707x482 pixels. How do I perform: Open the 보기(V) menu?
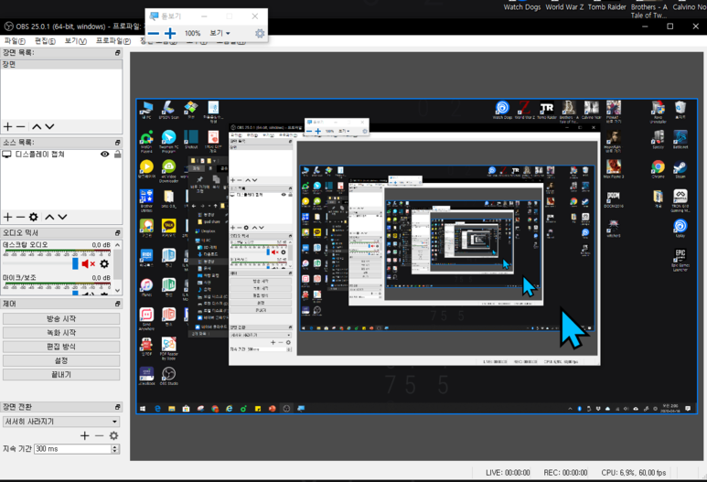tap(75, 41)
